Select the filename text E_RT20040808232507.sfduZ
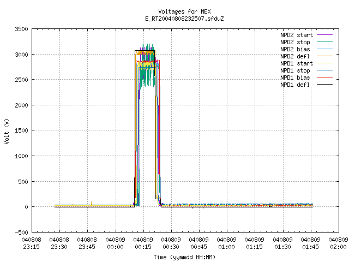 coord(184,19)
